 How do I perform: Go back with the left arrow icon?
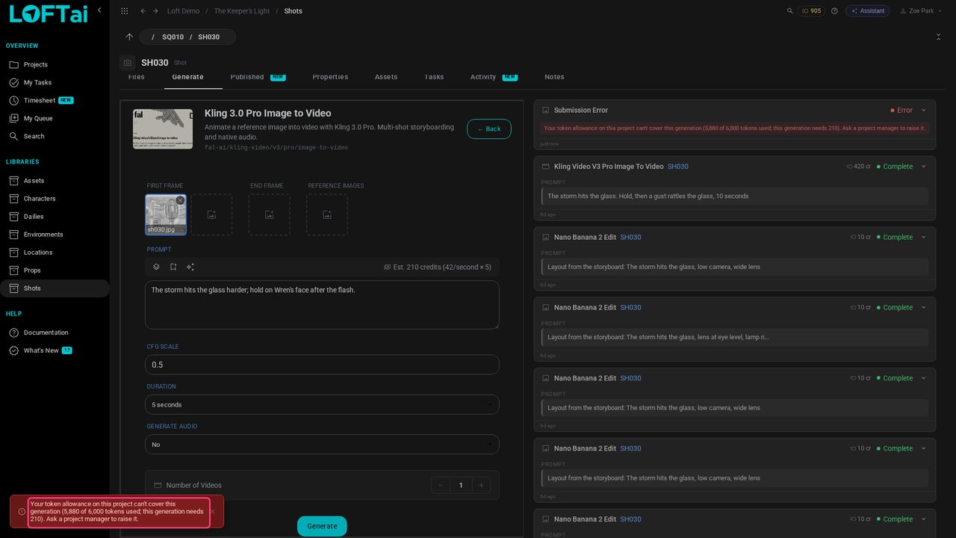[x=143, y=11]
